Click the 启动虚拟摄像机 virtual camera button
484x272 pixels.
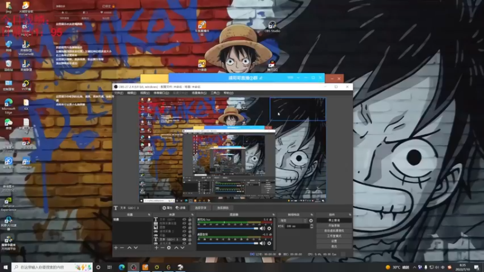334,231
